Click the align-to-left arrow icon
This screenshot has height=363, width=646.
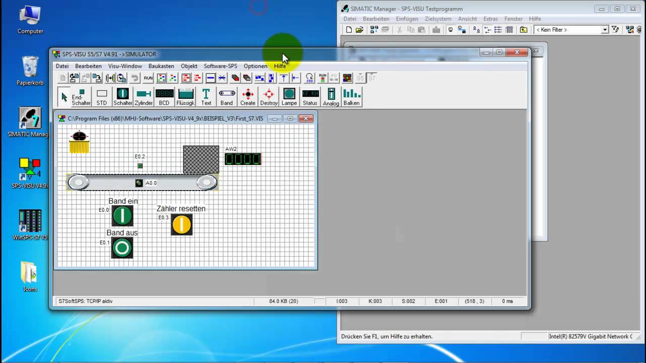tap(296, 78)
